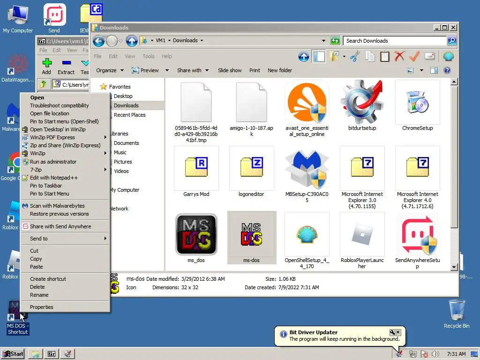Click the Slide show button
Screen dimensions: 480x360
point(230,70)
